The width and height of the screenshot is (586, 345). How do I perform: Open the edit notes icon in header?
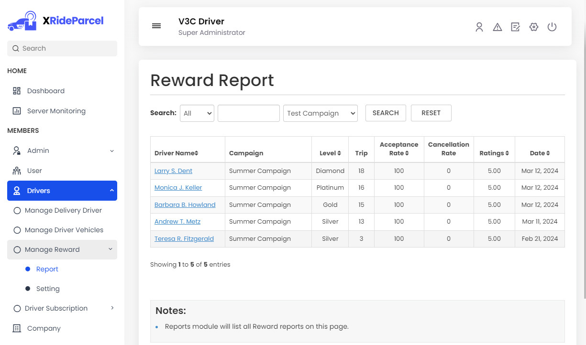pos(515,27)
